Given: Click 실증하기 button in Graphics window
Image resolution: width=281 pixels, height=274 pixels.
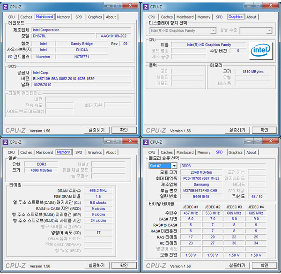Looking at the screenshot, I should [237, 130].
